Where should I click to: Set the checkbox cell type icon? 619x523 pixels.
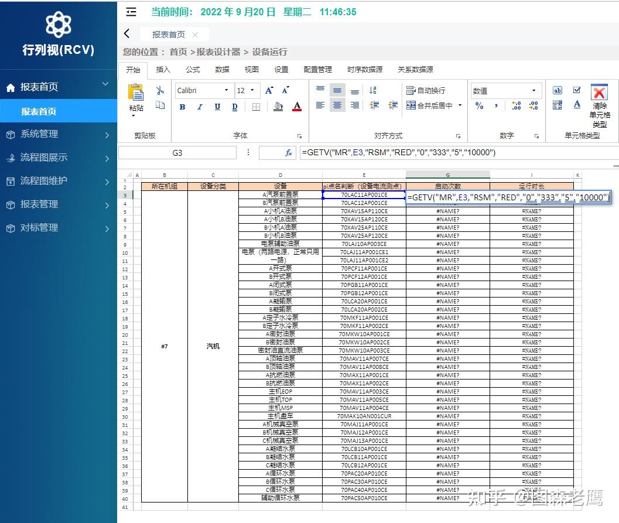click(x=577, y=90)
